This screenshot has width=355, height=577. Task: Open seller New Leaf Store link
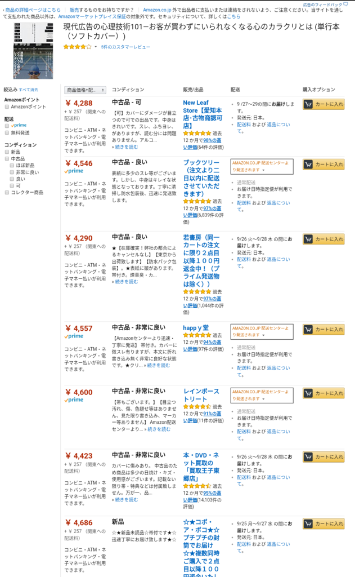(x=203, y=114)
